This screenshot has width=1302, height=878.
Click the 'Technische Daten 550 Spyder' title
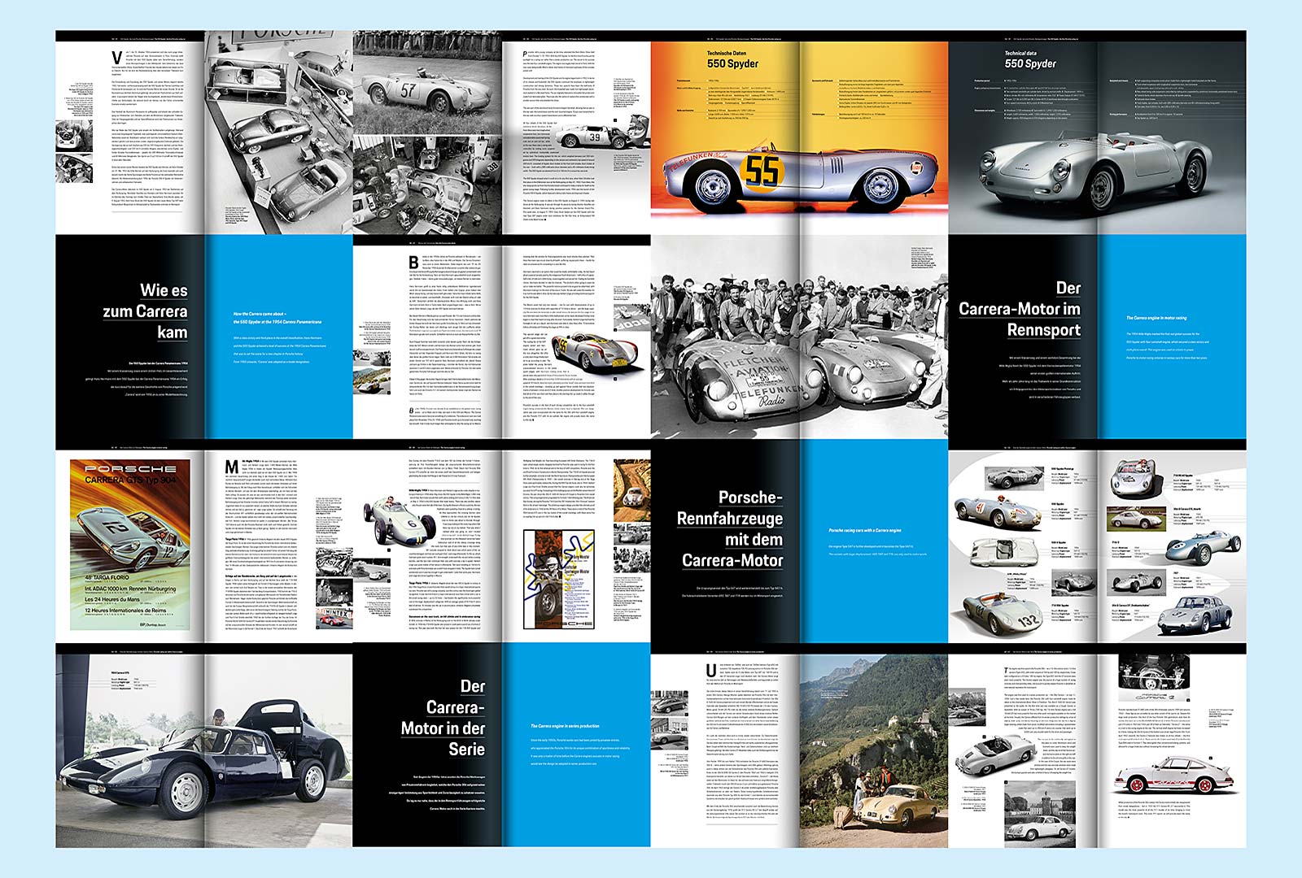pos(732,59)
